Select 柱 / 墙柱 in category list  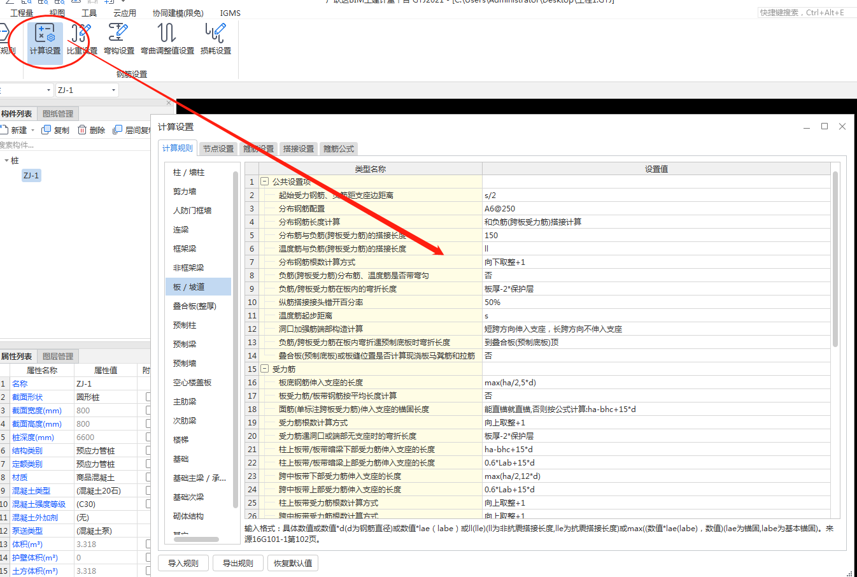click(197, 172)
